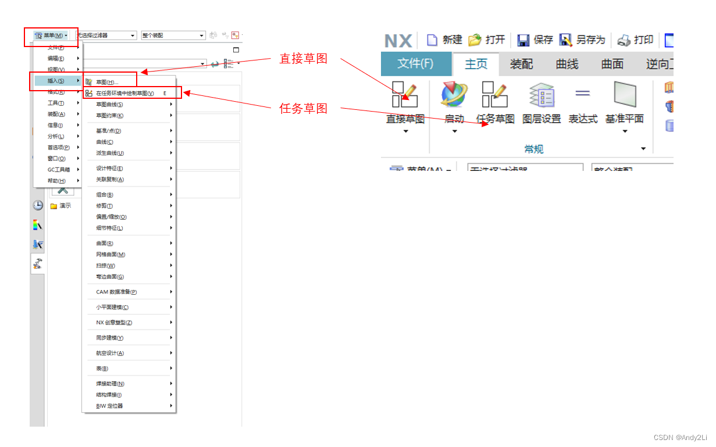The height and width of the screenshot is (447, 716).
Task: Click the 打开 open folder icon
Action: [475, 40]
